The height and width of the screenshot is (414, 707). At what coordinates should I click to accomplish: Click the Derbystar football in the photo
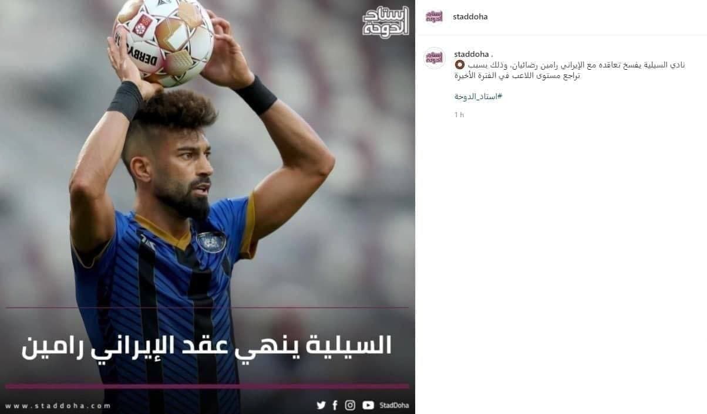pyautogui.click(x=164, y=40)
